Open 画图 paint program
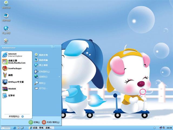 16,75
